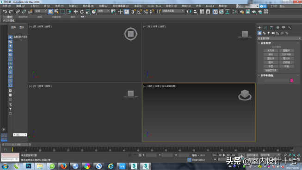Click the 圆柱体 (Cylinder) button
Image resolution: width=302 pixels, height=170 pixels.
(271, 59)
